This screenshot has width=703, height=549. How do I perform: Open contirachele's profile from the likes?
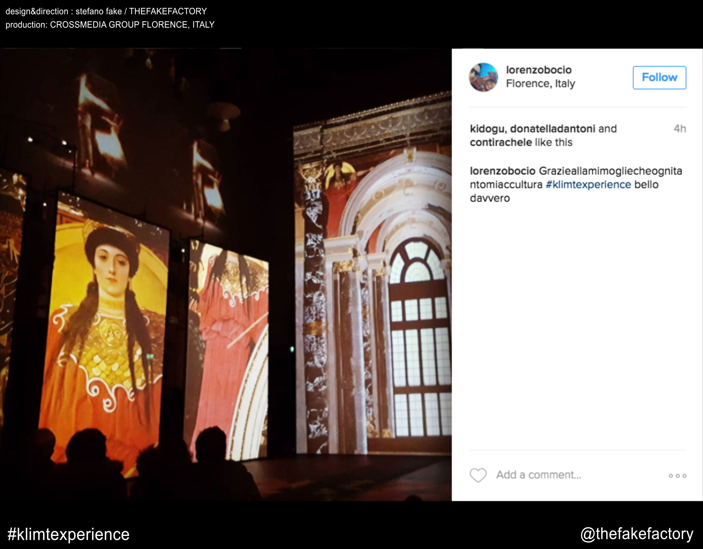pos(500,142)
